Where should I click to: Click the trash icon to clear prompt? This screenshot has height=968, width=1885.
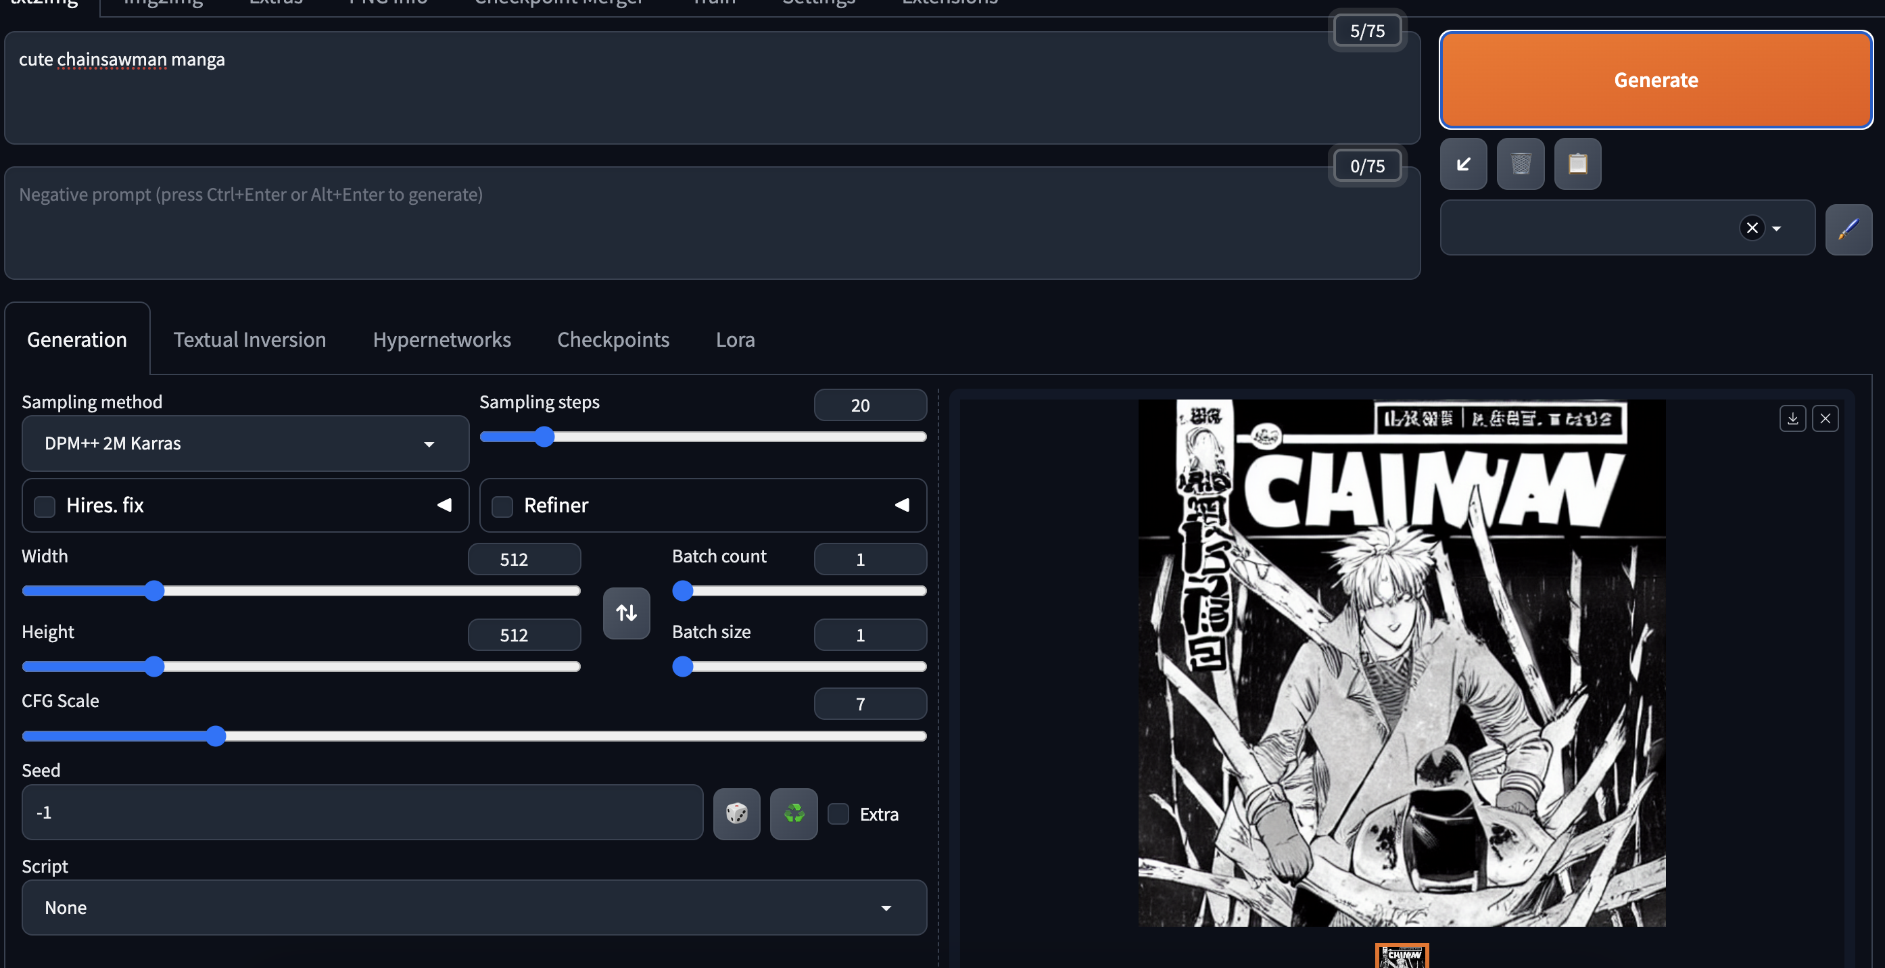(x=1521, y=164)
